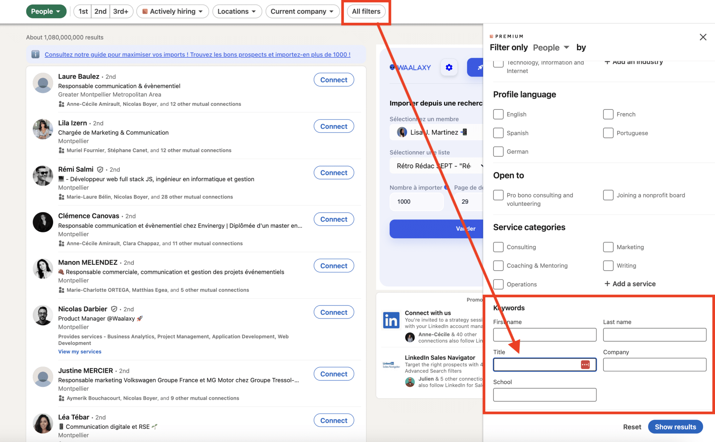Click the LinkedIn logo in the Connect with us ad
The height and width of the screenshot is (442, 715).
tap(391, 320)
